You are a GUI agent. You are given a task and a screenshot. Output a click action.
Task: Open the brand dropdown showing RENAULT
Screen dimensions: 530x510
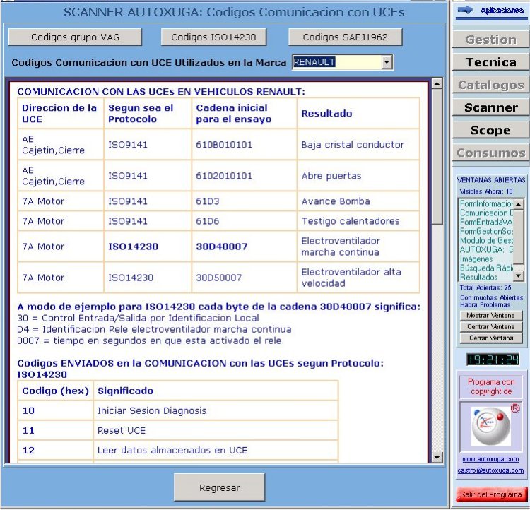pyautogui.click(x=387, y=62)
